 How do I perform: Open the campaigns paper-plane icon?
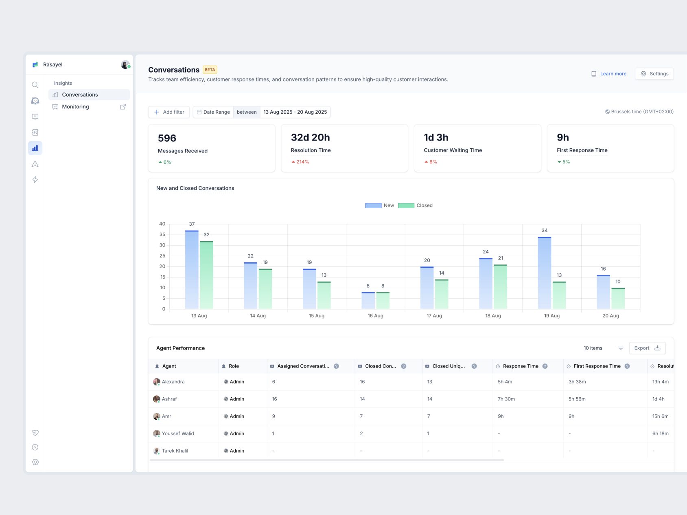[x=35, y=164]
